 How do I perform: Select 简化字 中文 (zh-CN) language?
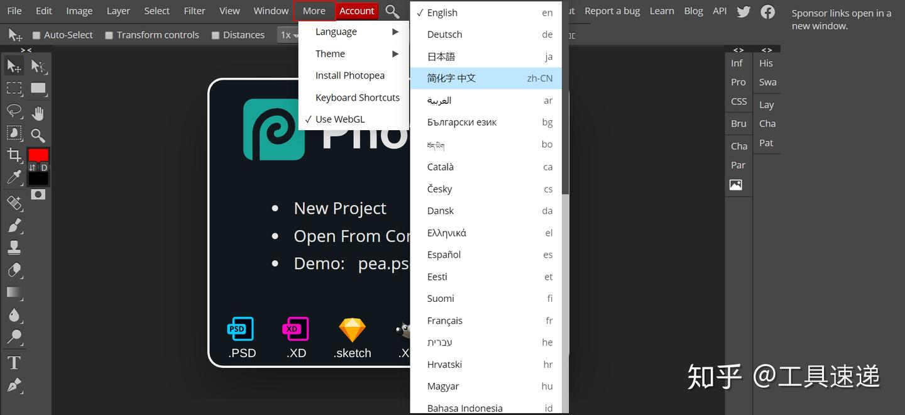[x=485, y=78]
